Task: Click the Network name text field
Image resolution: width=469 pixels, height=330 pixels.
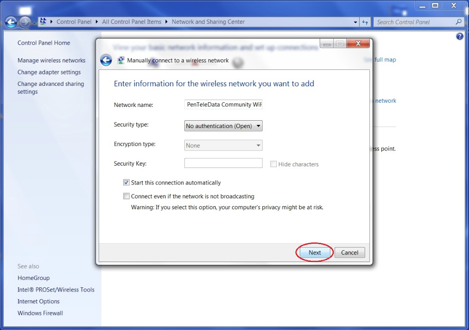Action: 223,105
